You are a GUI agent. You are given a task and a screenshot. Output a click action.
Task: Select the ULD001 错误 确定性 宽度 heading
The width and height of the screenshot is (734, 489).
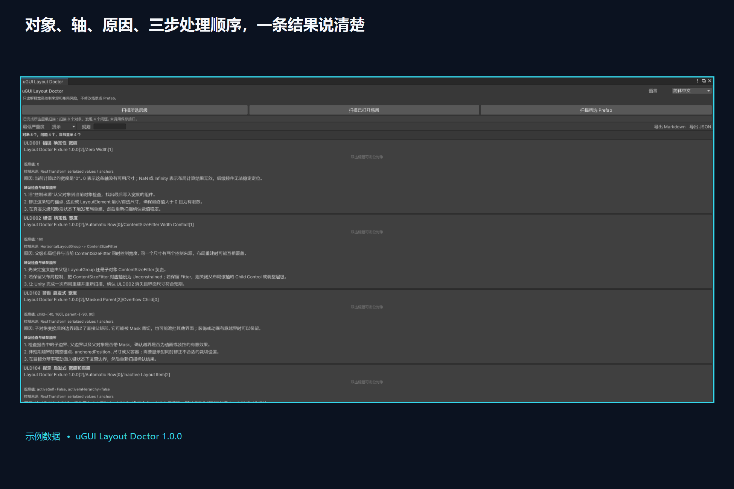[x=50, y=143]
